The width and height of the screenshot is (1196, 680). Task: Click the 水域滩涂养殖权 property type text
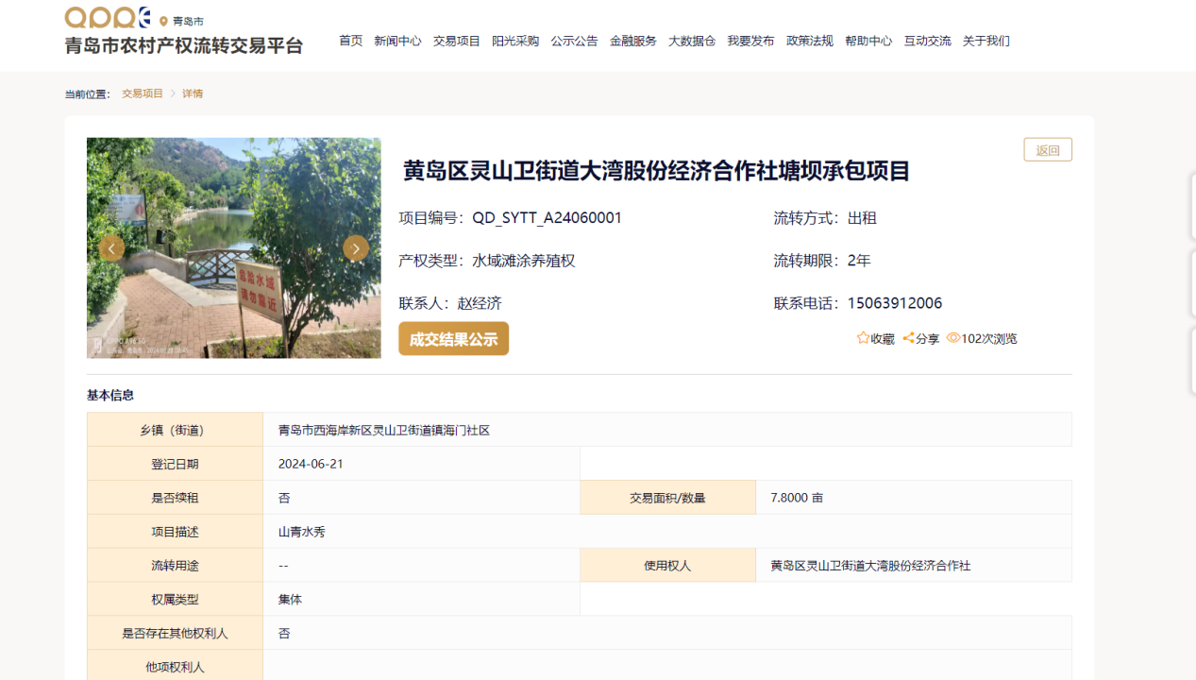524,261
